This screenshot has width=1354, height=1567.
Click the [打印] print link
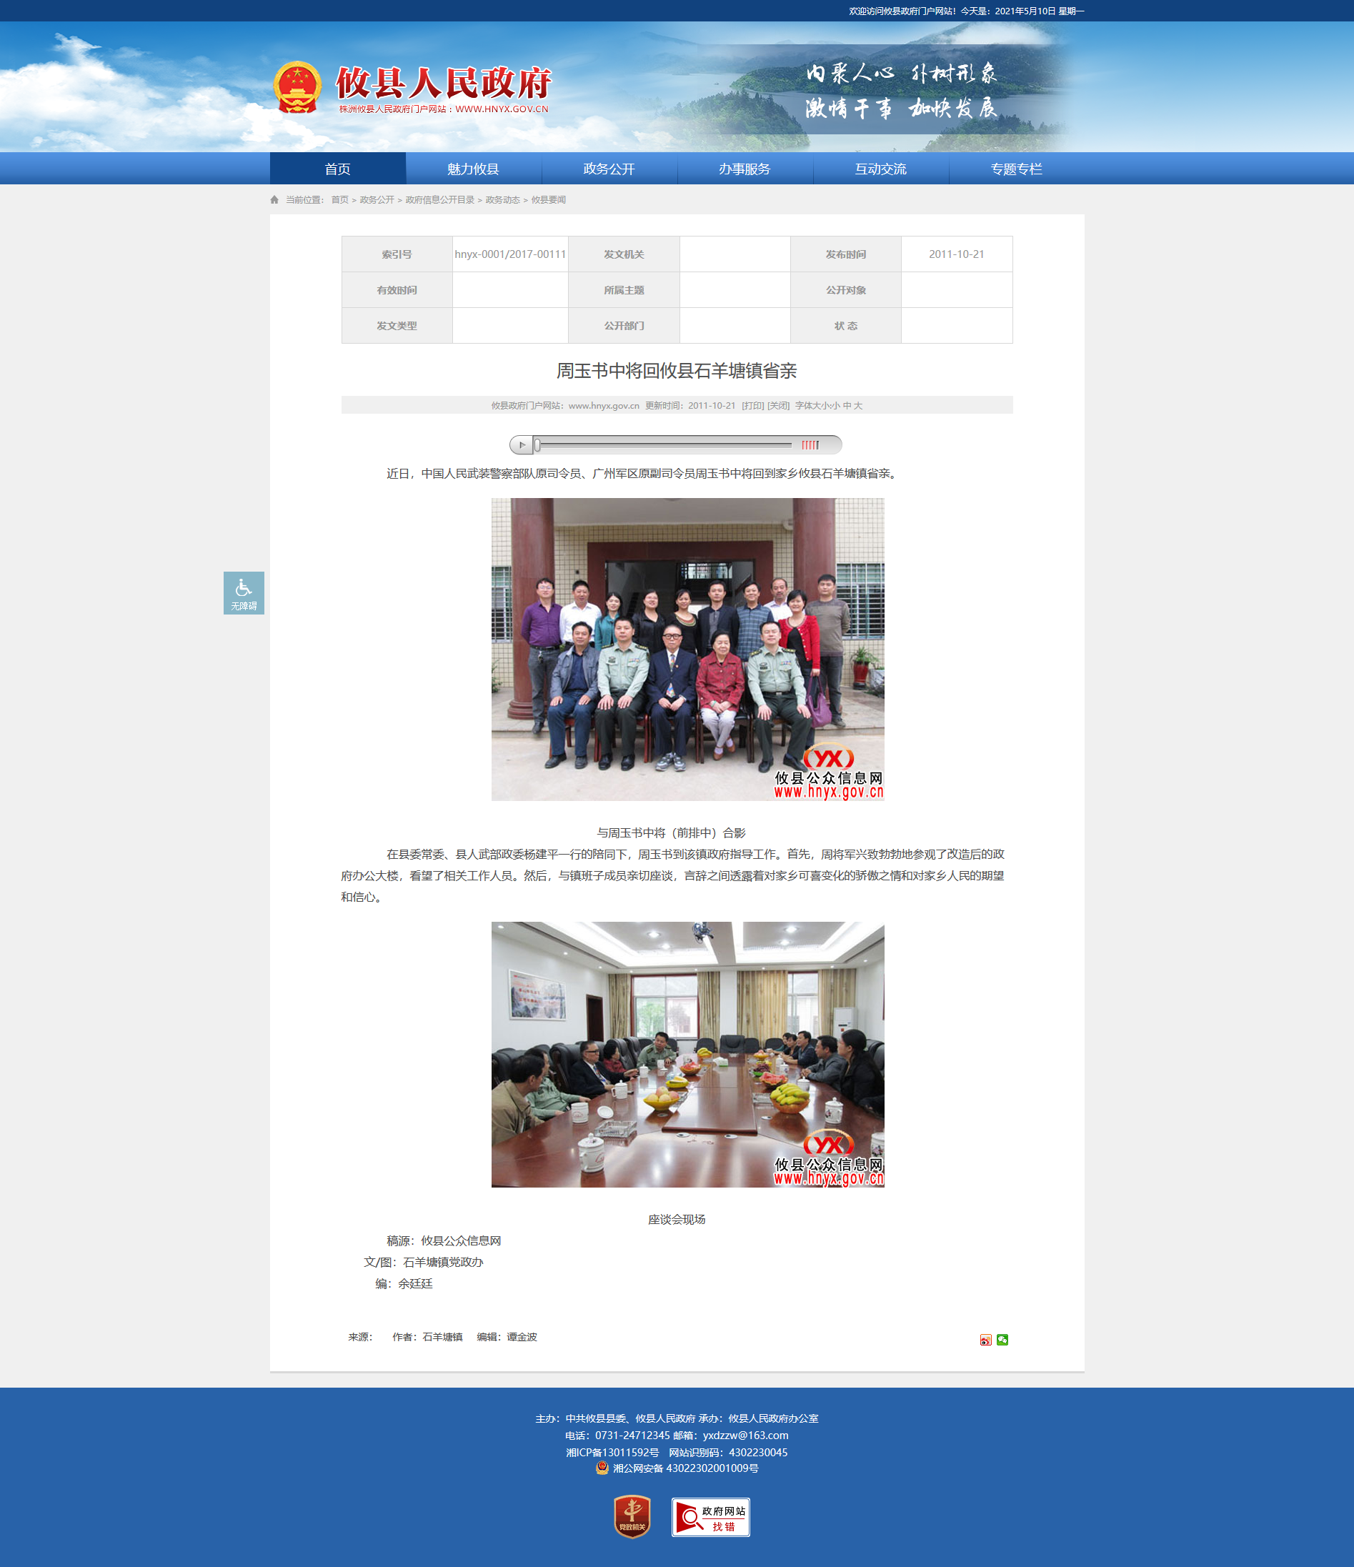pos(752,406)
